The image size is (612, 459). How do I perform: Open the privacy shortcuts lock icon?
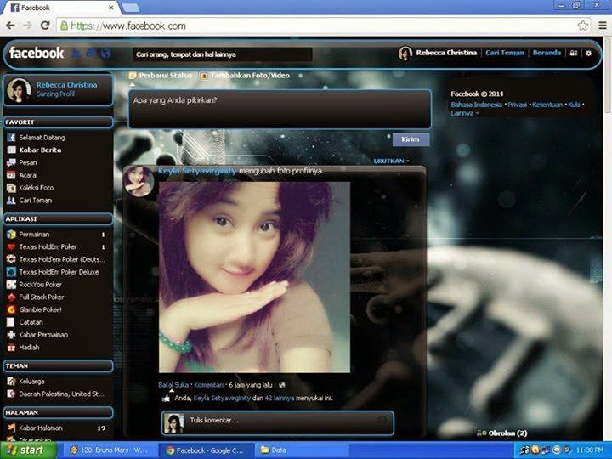(574, 53)
